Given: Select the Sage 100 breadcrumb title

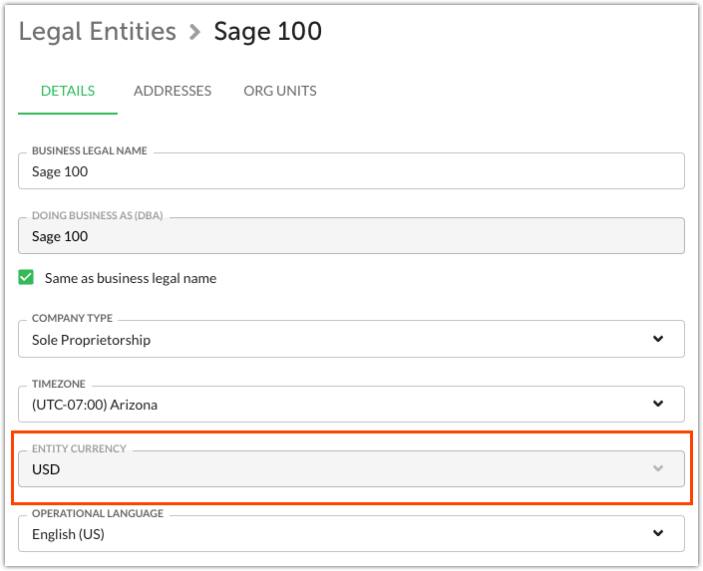Looking at the screenshot, I should point(267,31).
